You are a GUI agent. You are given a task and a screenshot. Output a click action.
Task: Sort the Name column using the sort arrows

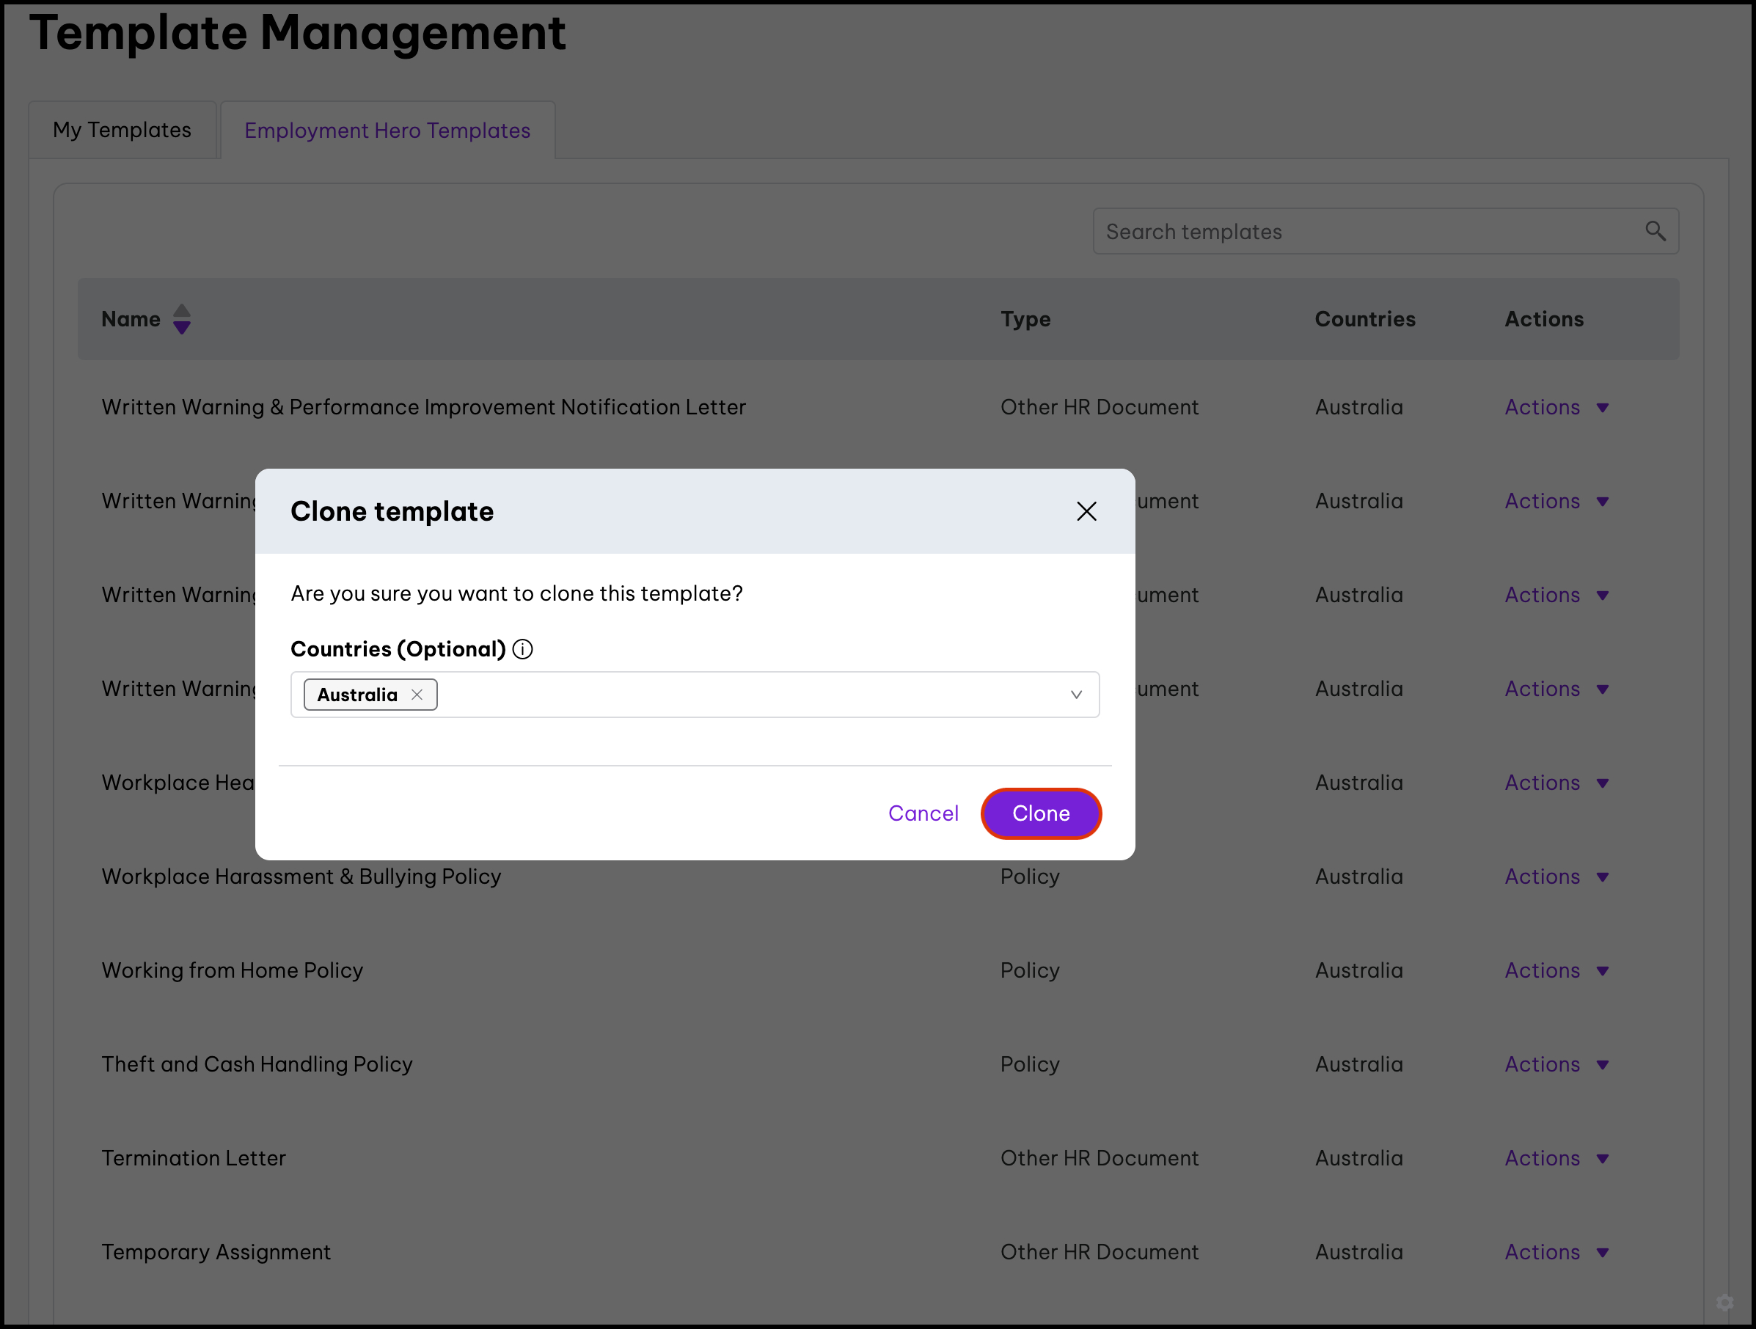tap(182, 319)
